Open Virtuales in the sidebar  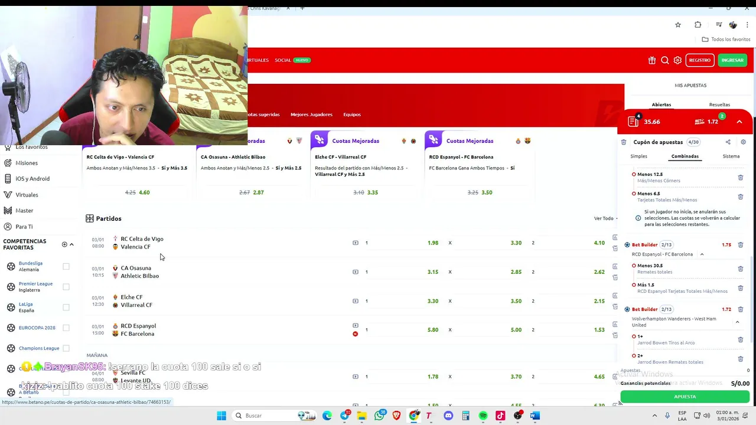pos(27,195)
